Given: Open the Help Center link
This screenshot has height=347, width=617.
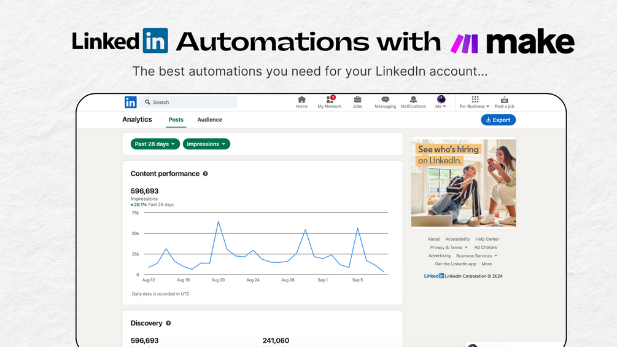Looking at the screenshot, I should point(487,239).
